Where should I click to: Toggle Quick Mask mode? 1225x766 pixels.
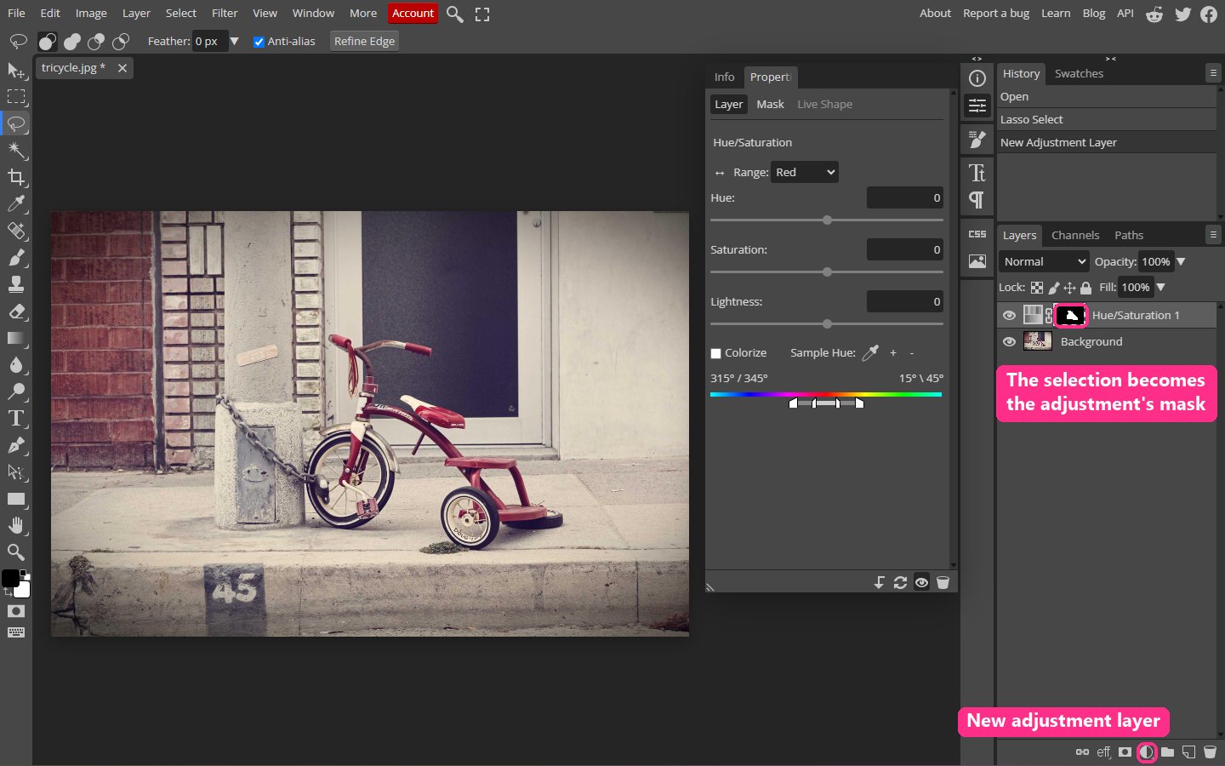coord(16,611)
